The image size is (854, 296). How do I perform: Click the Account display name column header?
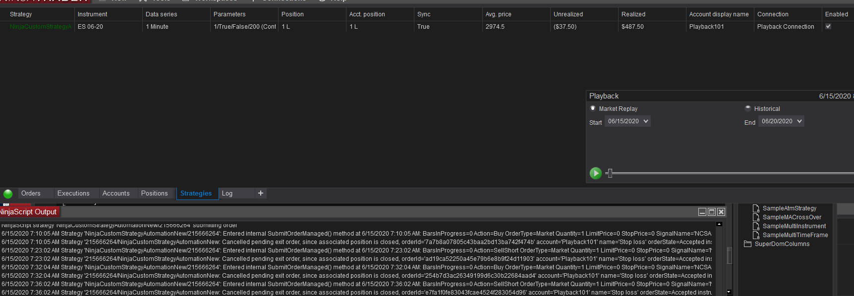click(x=719, y=14)
